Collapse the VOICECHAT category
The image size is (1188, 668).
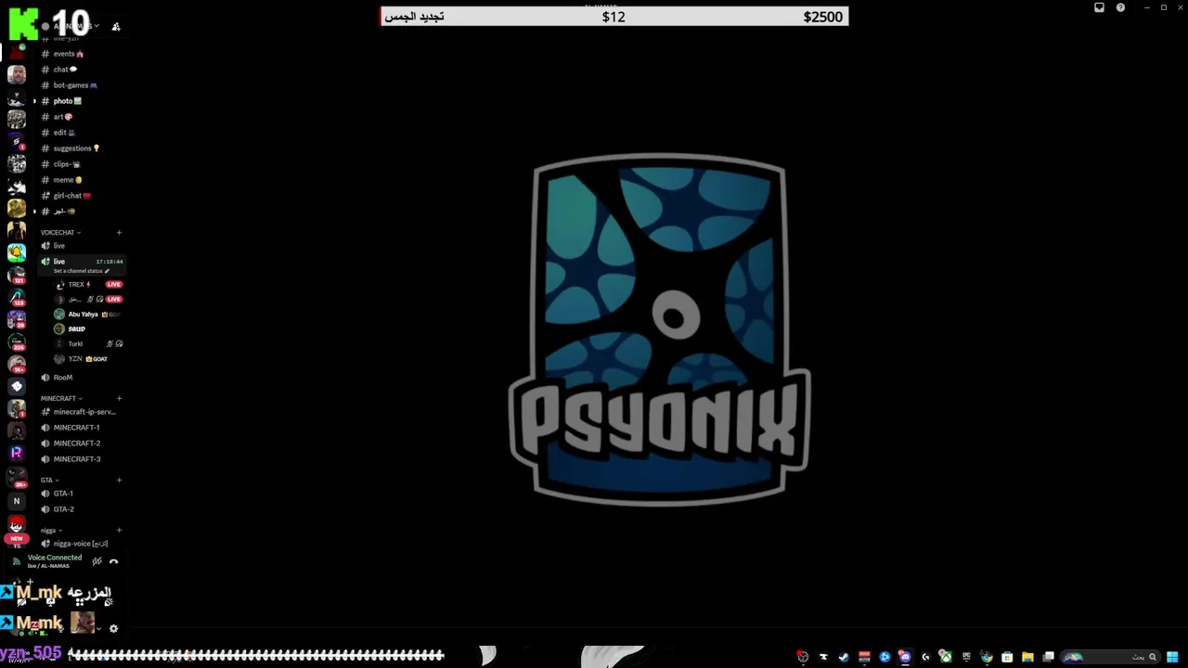click(60, 233)
